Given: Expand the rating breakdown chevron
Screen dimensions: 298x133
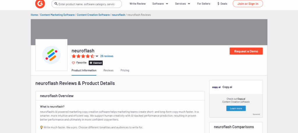Looking at the screenshot, I should [x=97, y=56].
